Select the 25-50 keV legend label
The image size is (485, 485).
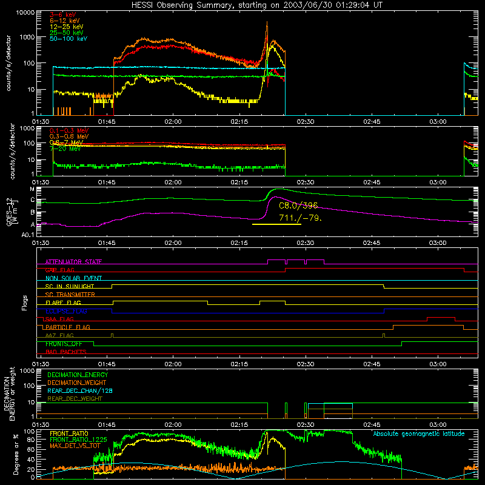tap(67, 33)
